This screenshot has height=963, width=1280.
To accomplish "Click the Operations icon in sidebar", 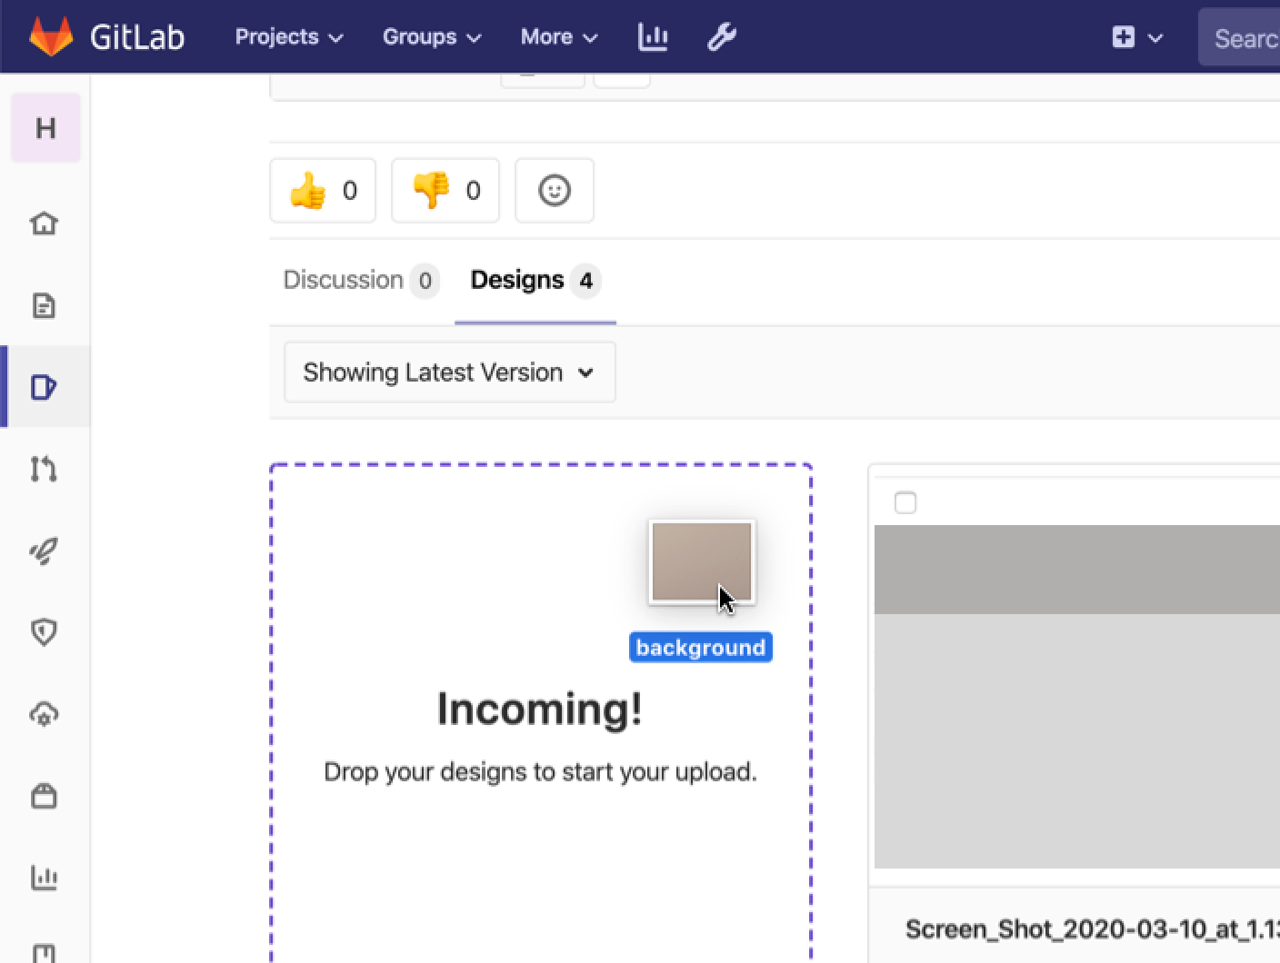I will pyautogui.click(x=45, y=714).
